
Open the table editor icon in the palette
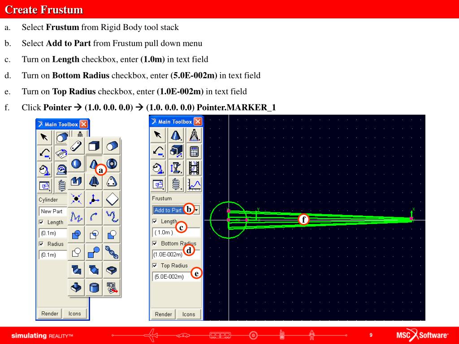pyautogui.click(x=112, y=288)
